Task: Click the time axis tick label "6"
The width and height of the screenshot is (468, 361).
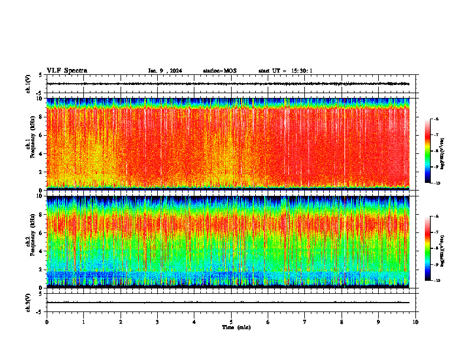Action: [268, 322]
